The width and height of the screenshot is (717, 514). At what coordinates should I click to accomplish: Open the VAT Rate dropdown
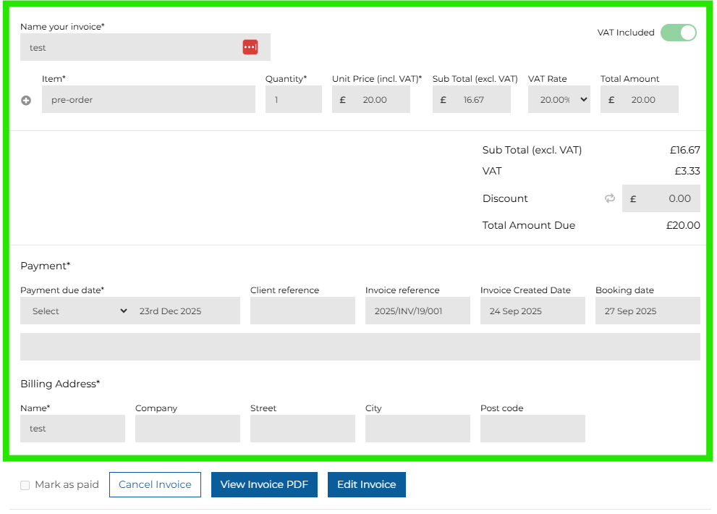[559, 100]
